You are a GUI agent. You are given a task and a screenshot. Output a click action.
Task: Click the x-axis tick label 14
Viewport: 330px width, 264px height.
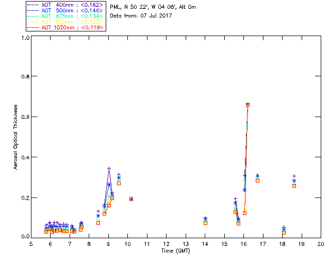(205, 244)
